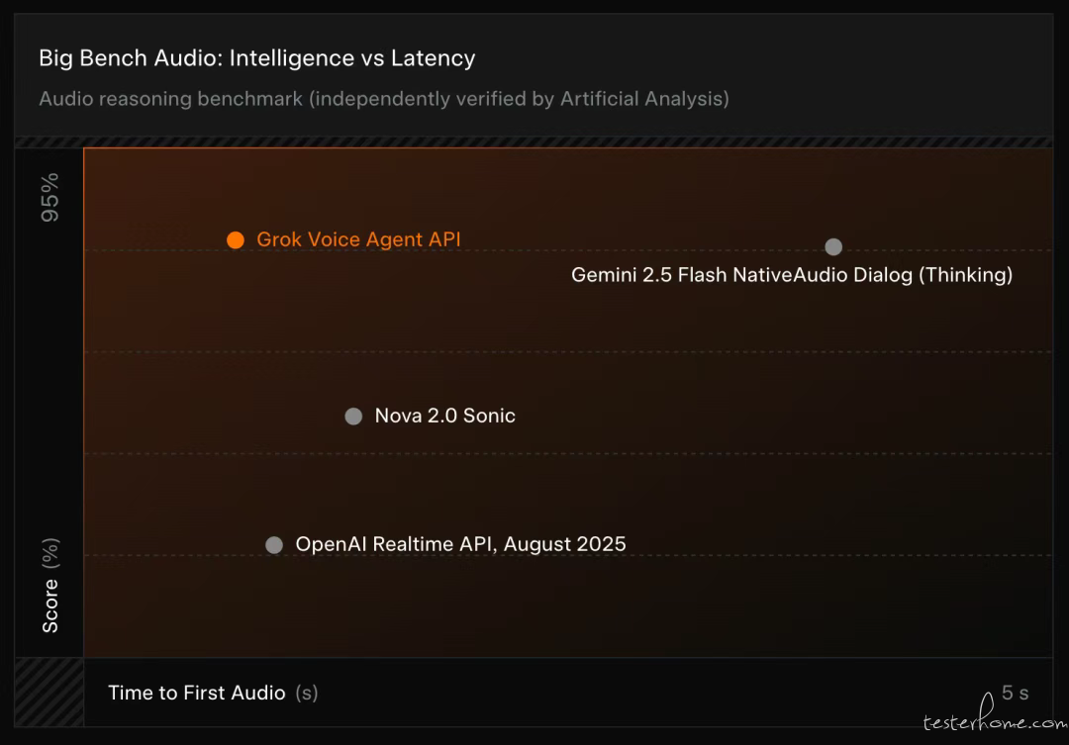Image resolution: width=1069 pixels, height=745 pixels.
Task: Click the orange vertical y-axis line
Action: click(84, 396)
